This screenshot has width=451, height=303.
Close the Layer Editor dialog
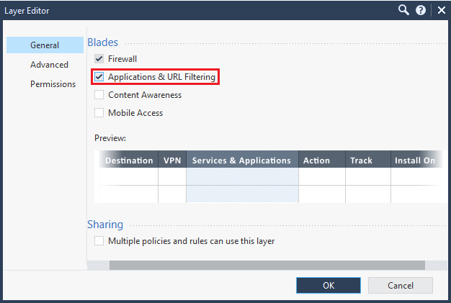coord(441,11)
